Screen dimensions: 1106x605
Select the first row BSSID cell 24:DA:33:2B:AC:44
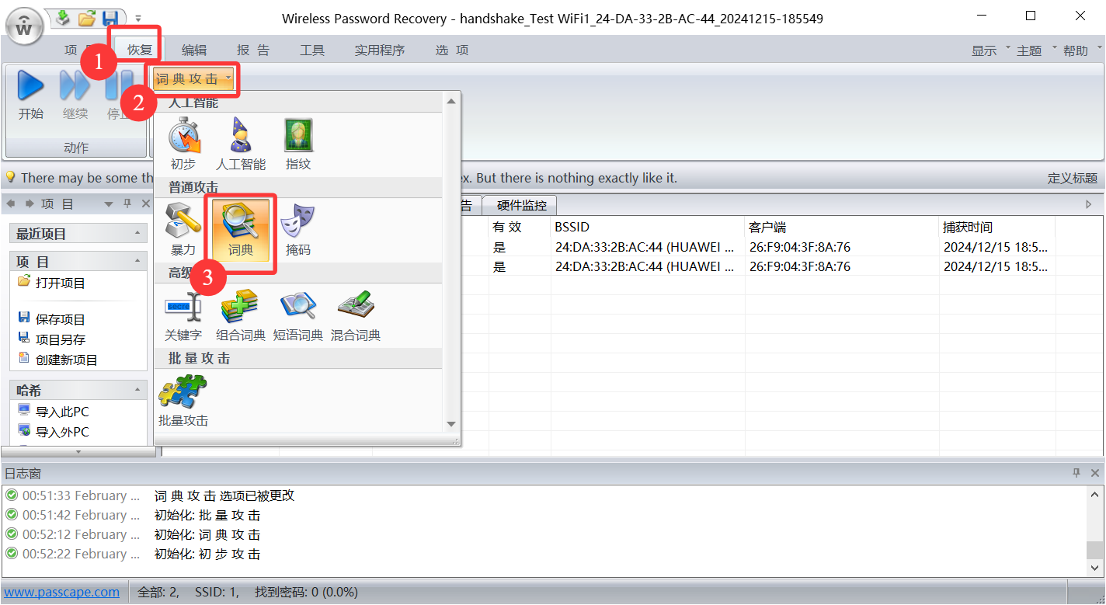click(648, 247)
